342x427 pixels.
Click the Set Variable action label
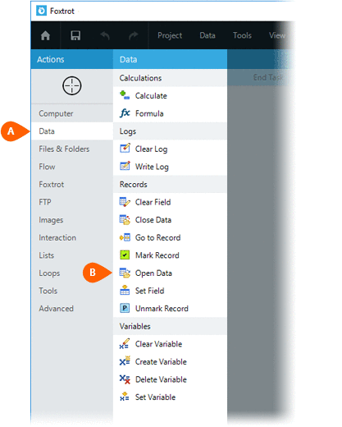pyautogui.click(x=155, y=397)
